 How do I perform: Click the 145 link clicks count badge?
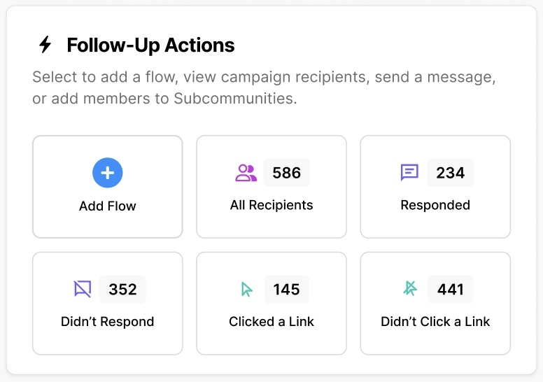[x=287, y=289]
